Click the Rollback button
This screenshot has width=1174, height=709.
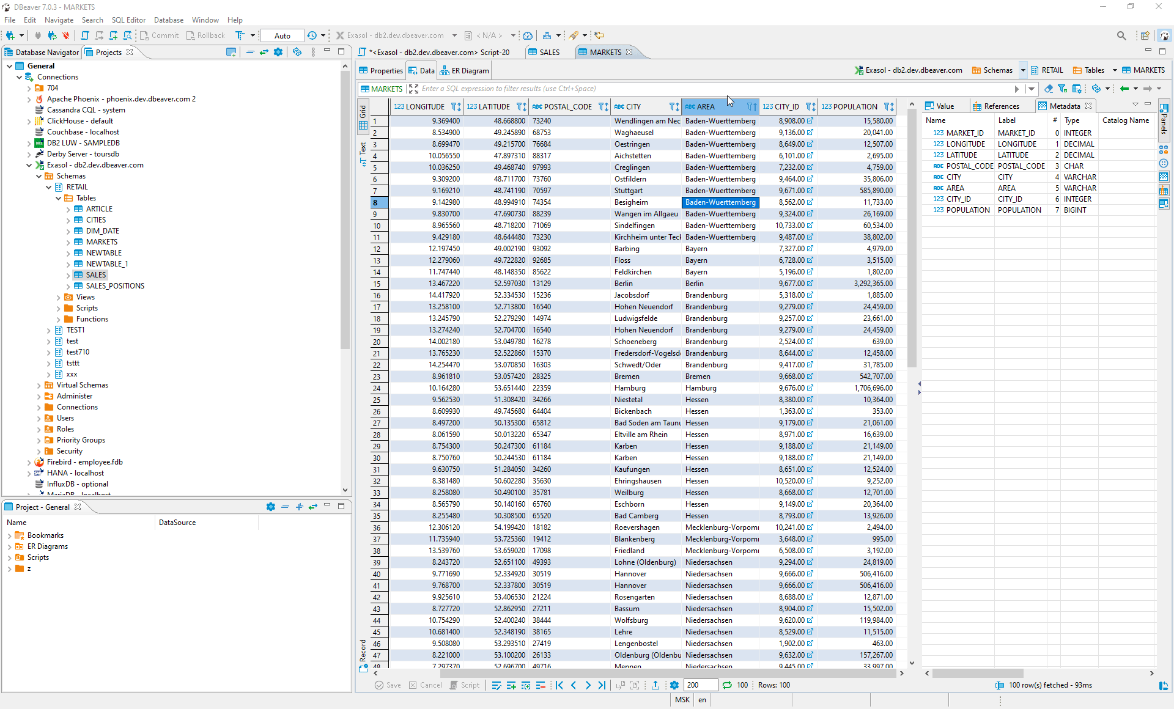point(205,35)
